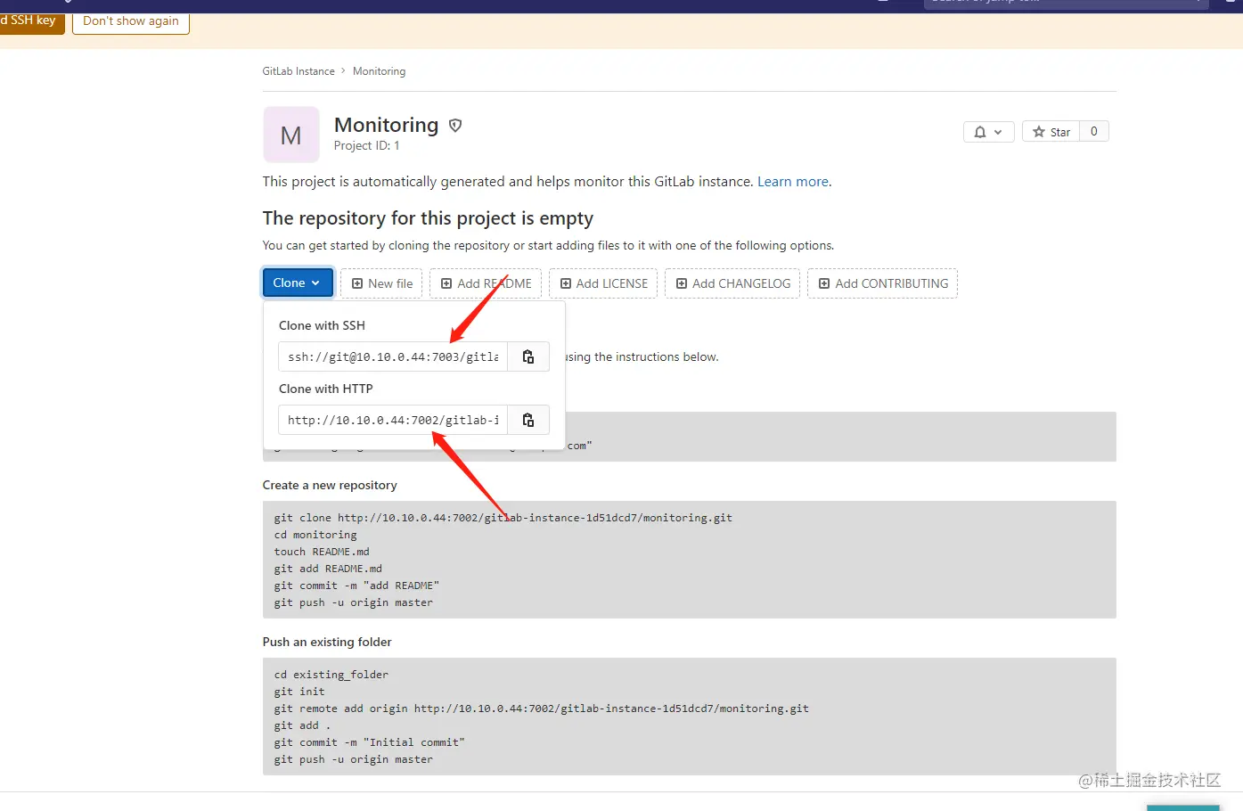Dismiss banner with Don't show again
Image resolution: width=1243 pixels, height=811 pixels.
(x=131, y=21)
